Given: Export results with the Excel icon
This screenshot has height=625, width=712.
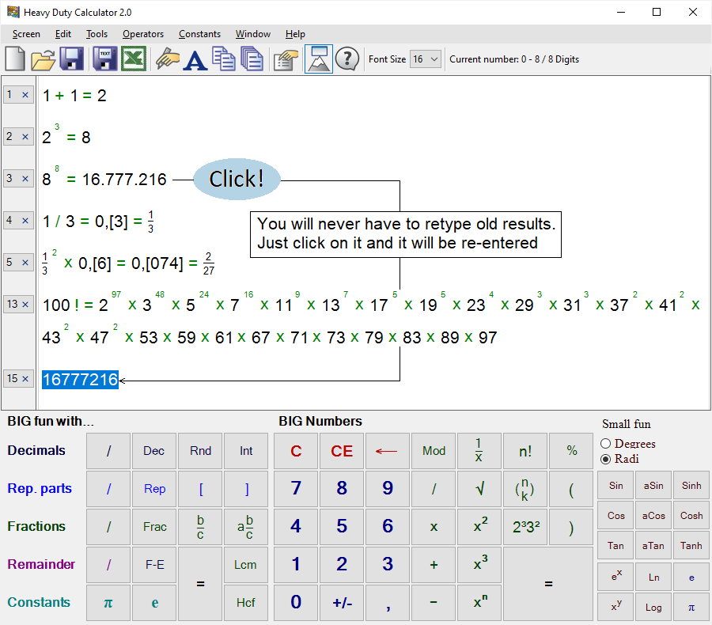Looking at the screenshot, I should pos(134,59).
